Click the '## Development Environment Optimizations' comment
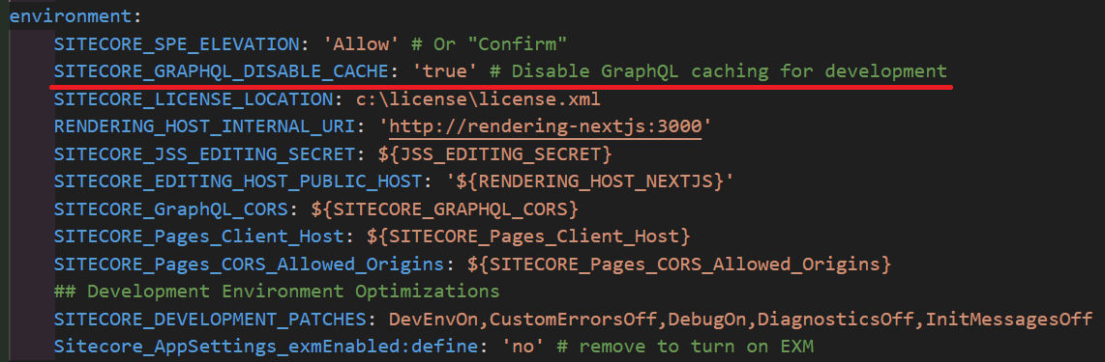This screenshot has height=362, width=1105. click(277, 291)
